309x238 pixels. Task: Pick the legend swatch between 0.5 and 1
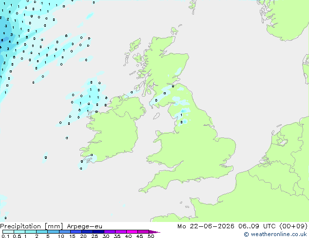pos(19,232)
